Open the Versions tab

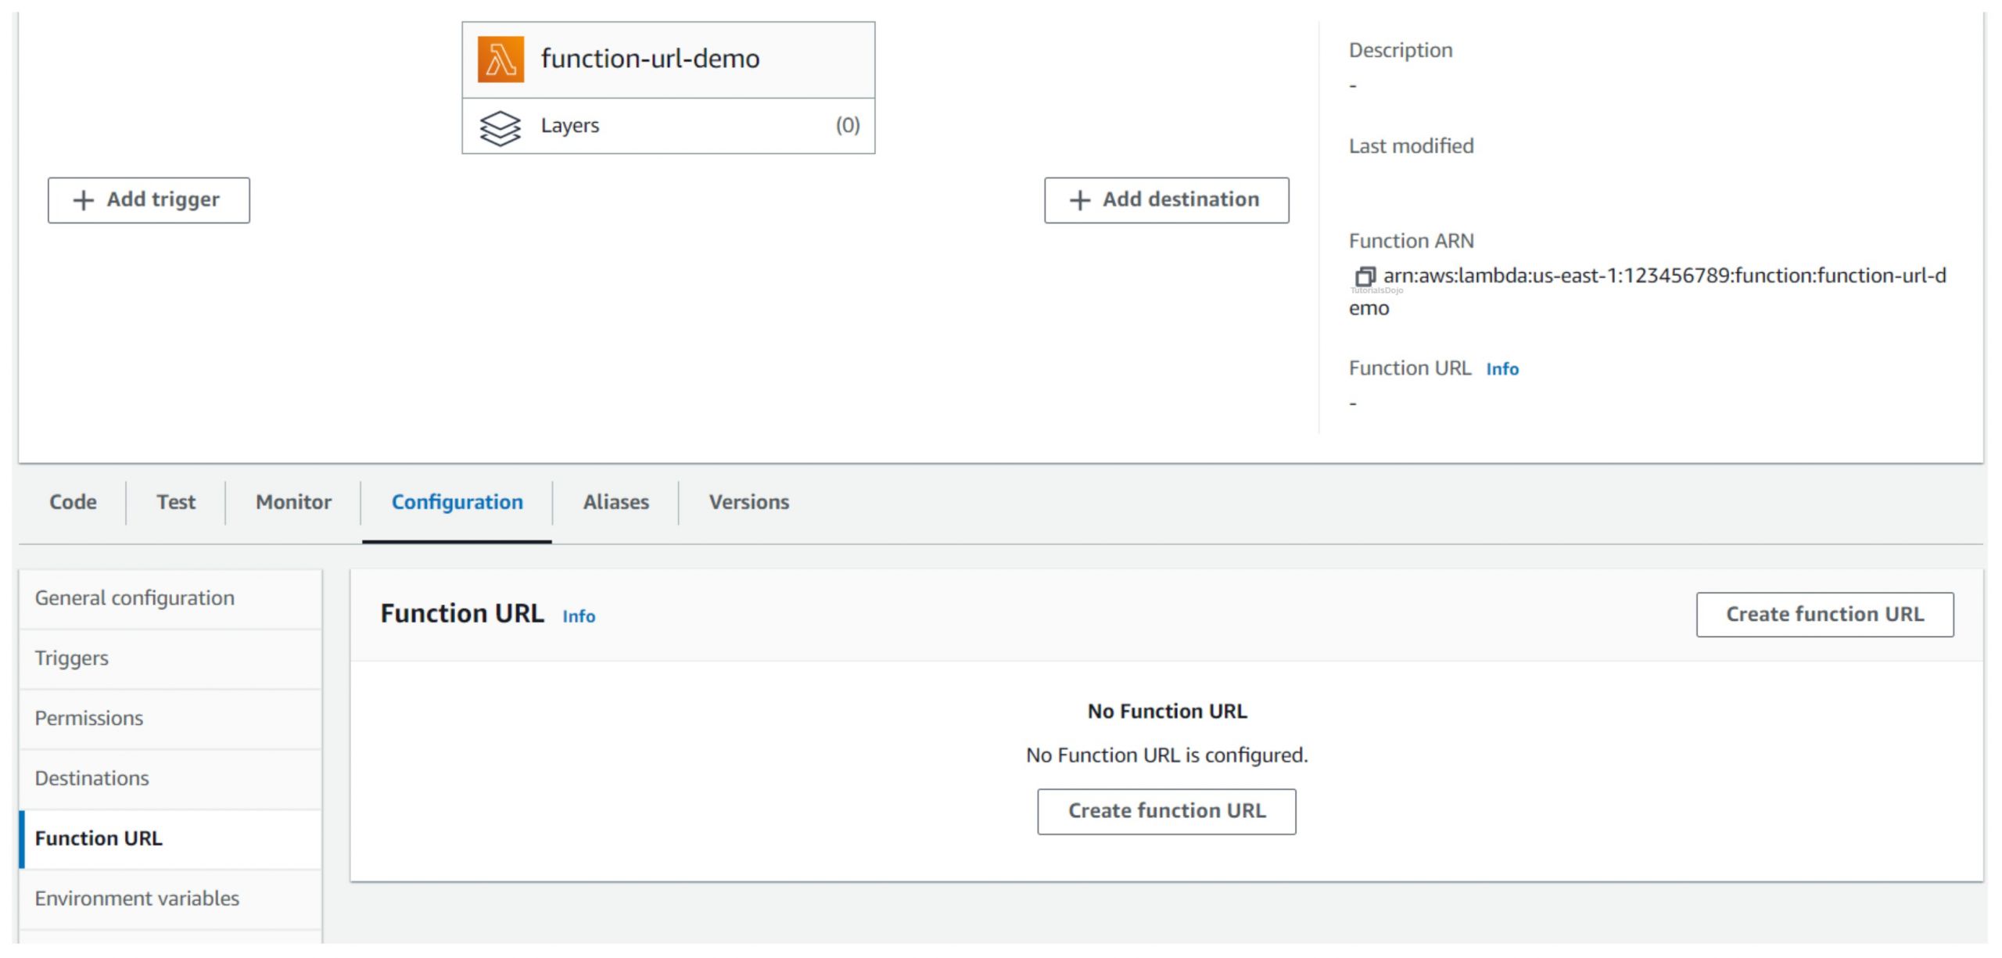(748, 502)
